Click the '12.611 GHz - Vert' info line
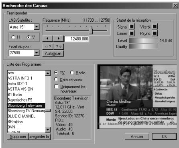This screenshot has height=148, width=179. pos(69,107)
